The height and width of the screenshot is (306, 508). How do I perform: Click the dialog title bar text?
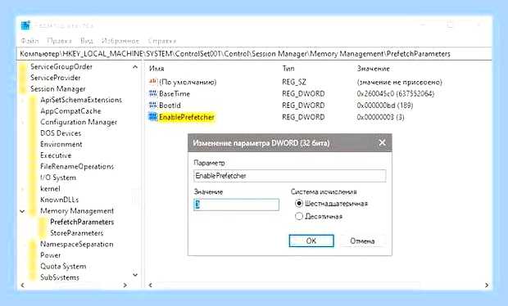[x=261, y=143]
